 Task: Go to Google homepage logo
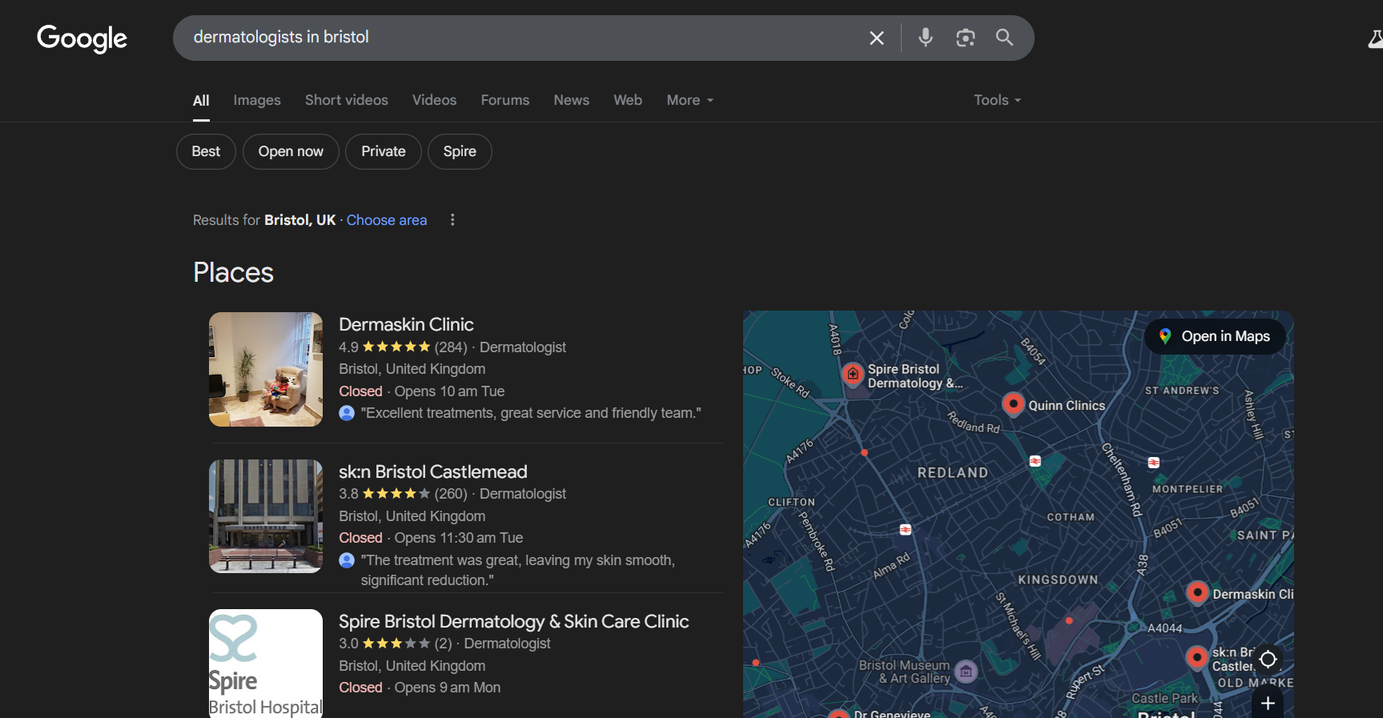coord(82,38)
